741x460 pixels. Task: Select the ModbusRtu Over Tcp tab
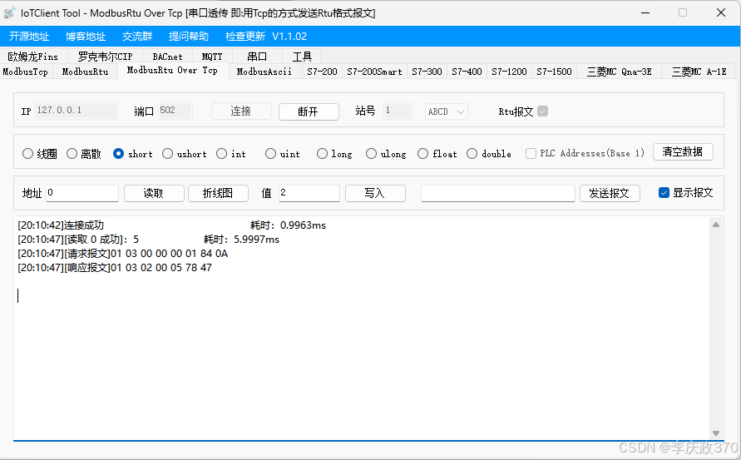click(172, 71)
